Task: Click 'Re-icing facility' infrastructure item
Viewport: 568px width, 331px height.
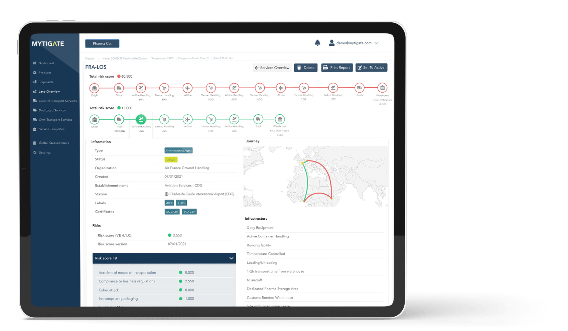Action: pyautogui.click(x=259, y=245)
